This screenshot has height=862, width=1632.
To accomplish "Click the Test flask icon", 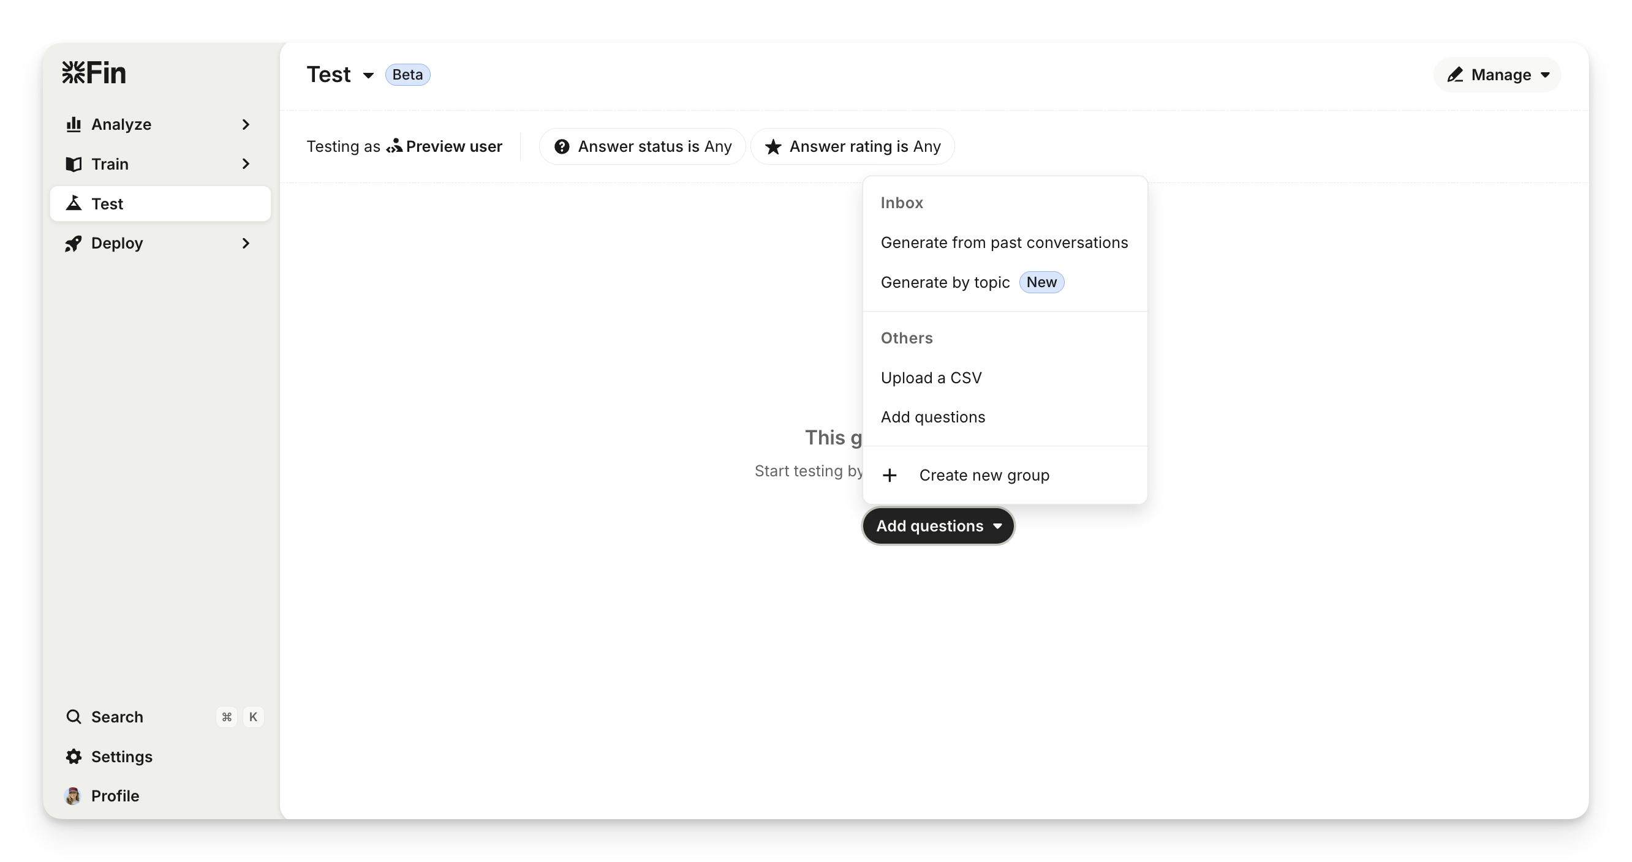I will pos(74,203).
